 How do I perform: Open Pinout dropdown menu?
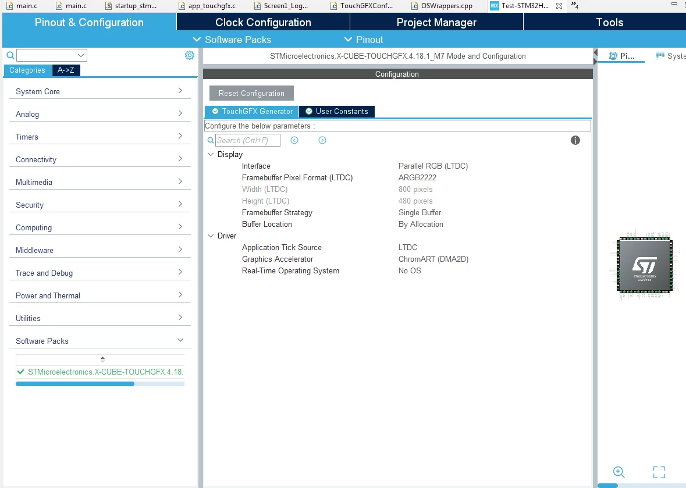(x=363, y=40)
